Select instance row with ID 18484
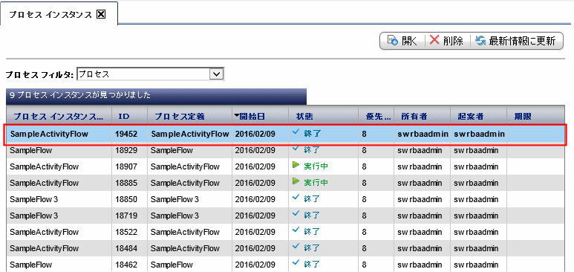The height and width of the screenshot is (272, 574). (x=287, y=248)
